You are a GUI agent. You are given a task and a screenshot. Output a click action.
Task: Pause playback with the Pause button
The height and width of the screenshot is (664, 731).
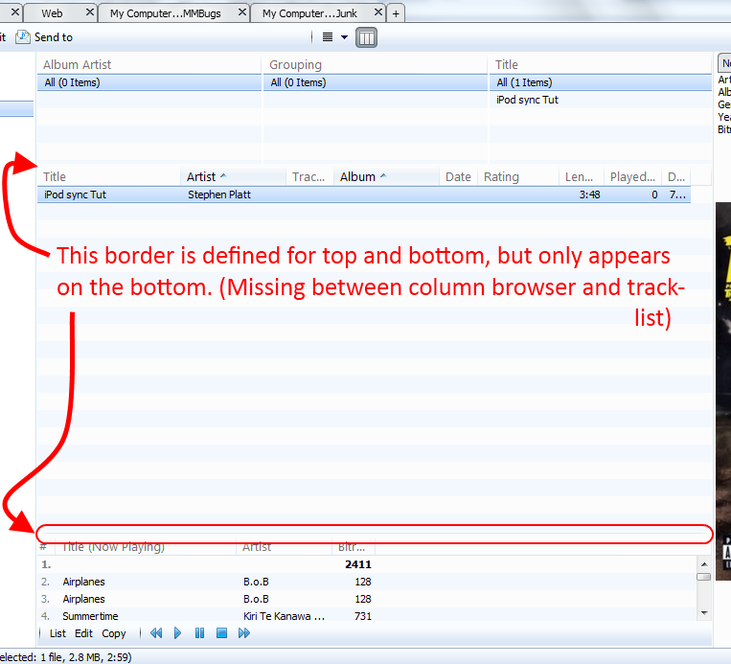[199, 633]
